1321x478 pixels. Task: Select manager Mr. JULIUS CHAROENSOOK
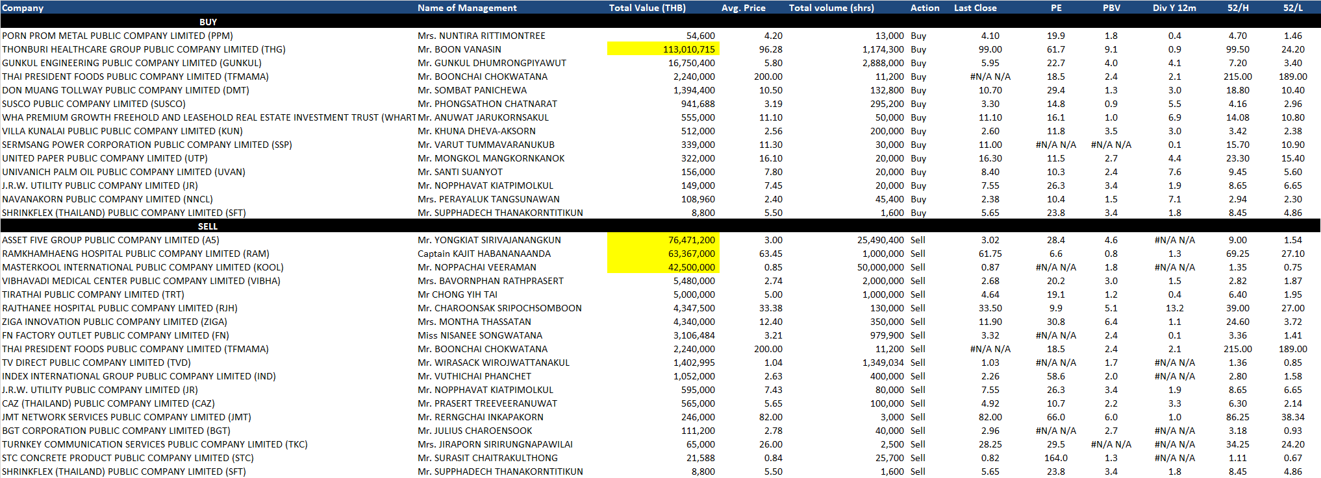(x=475, y=431)
